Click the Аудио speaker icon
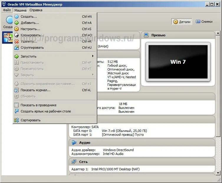 click(74, 143)
